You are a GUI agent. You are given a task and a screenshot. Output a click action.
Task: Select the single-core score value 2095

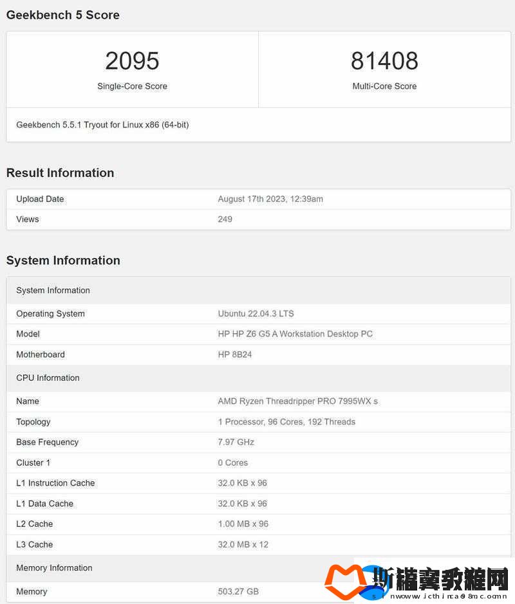point(132,61)
